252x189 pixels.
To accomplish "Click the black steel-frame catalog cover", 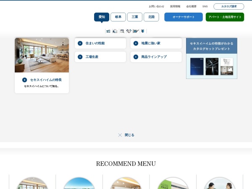I will click(x=212, y=66).
